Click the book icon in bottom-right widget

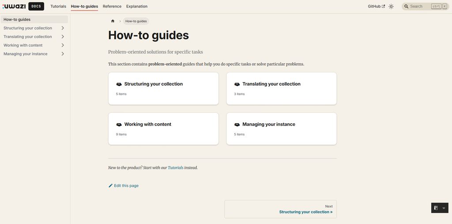coord(436,208)
